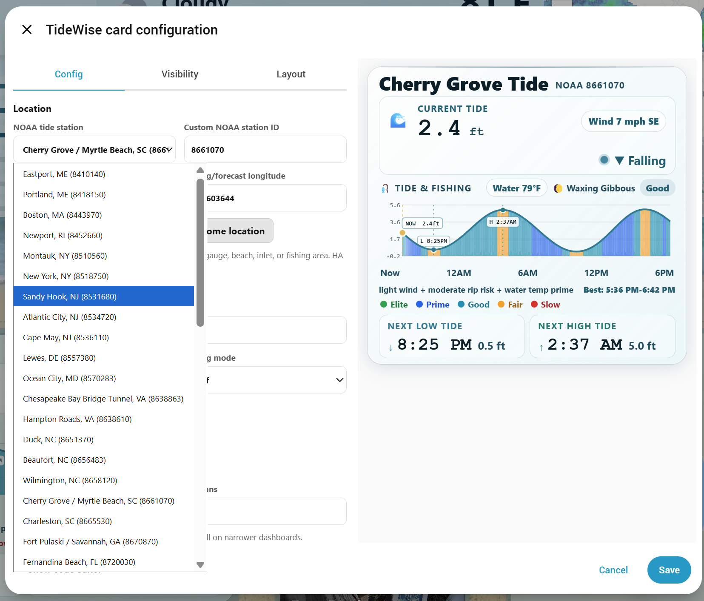Expand the mode dropdown chevron
Screen dimensions: 704x601
[x=339, y=380]
